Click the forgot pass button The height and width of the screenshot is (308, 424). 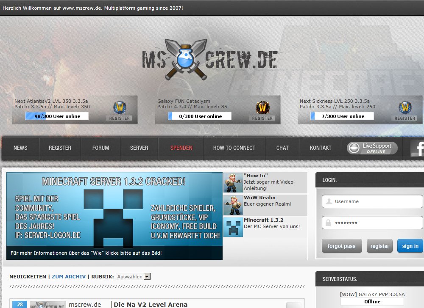pyautogui.click(x=342, y=246)
